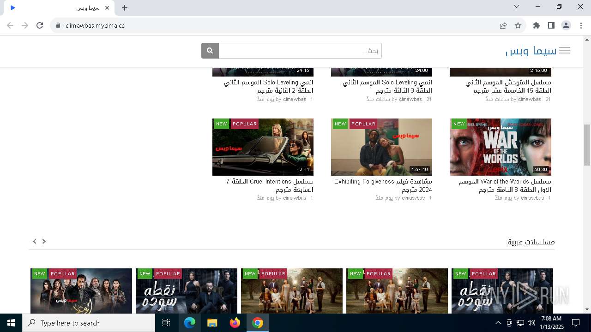This screenshot has height=332, width=591.
Task: Click cimawbas author under Exhibiting Forgiveness
Action: click(x=413, y=198)
